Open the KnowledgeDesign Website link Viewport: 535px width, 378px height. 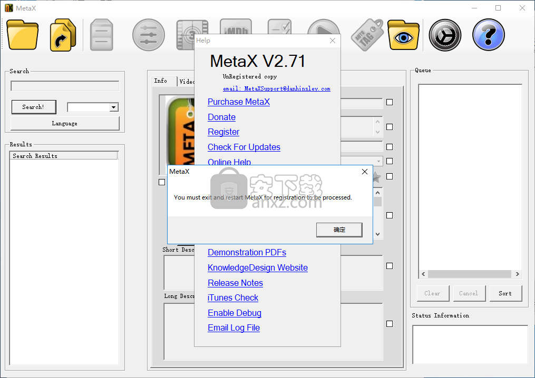(258, 268)
